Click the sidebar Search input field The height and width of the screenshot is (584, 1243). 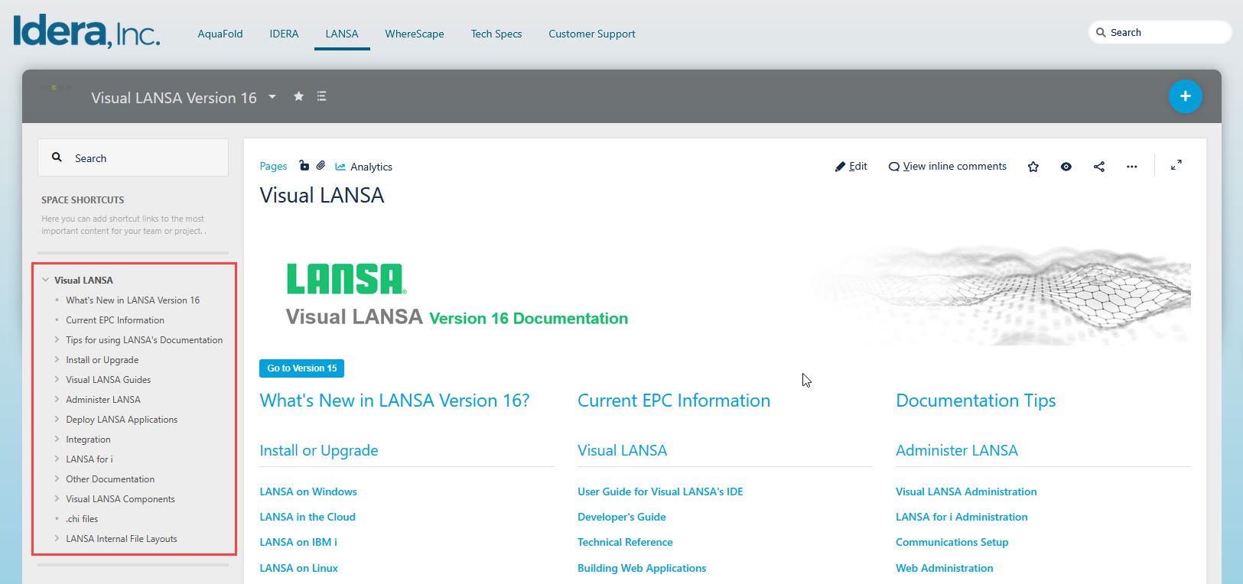(133, 157)
